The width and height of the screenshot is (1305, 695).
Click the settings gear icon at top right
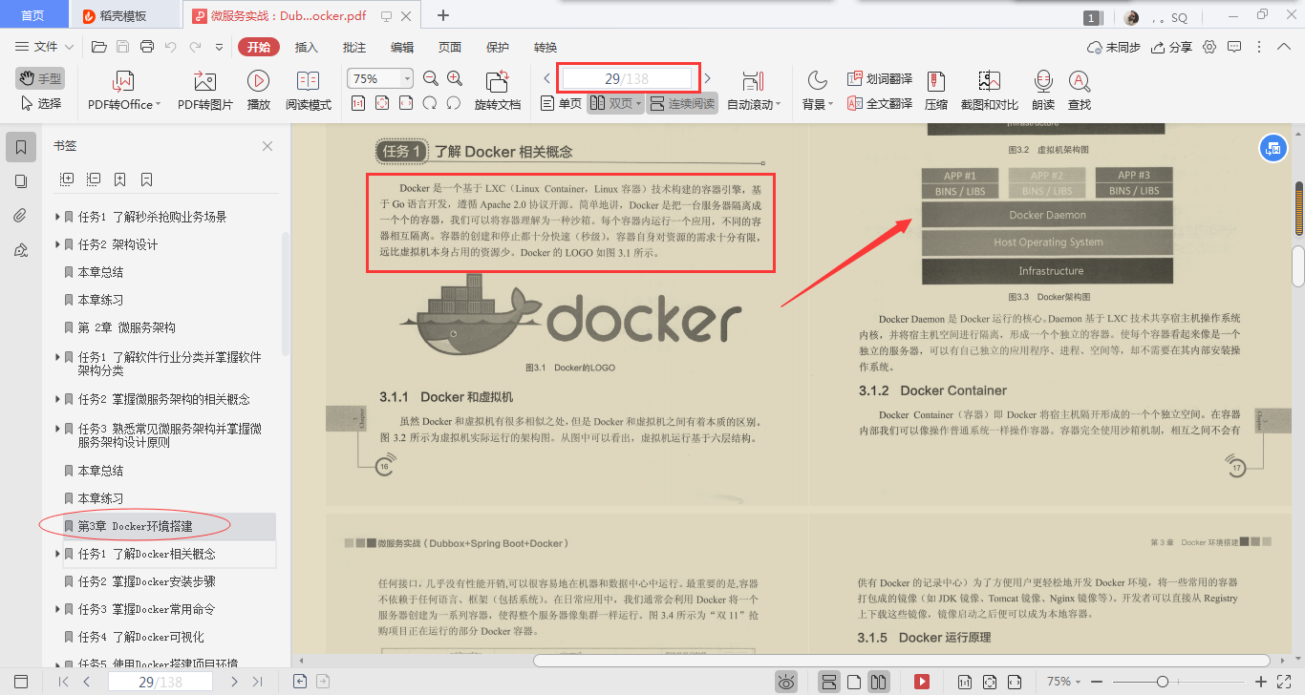click(1209, 47)
